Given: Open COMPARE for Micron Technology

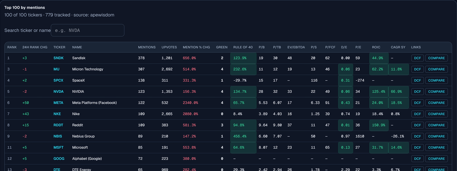Looking at the screenshot, I should click(x=436, y=69).
